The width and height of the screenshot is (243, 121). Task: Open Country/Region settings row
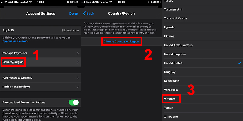pos(40,62)
